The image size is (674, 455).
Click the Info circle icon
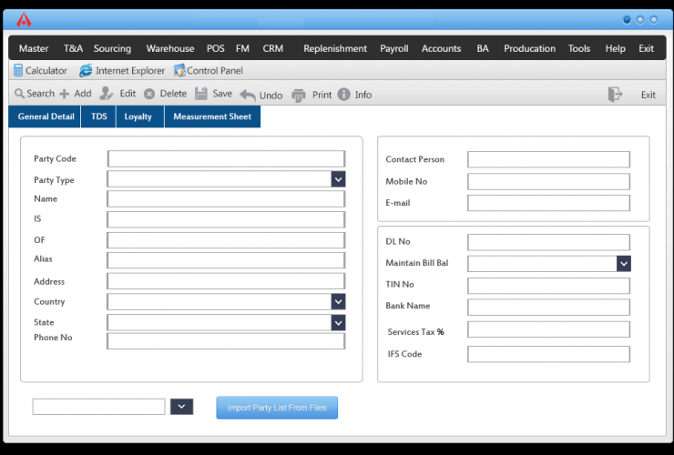coord(344,94)
